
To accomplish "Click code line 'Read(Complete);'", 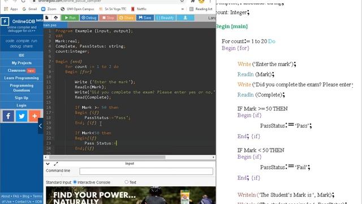I will click(x=93, y=97).
